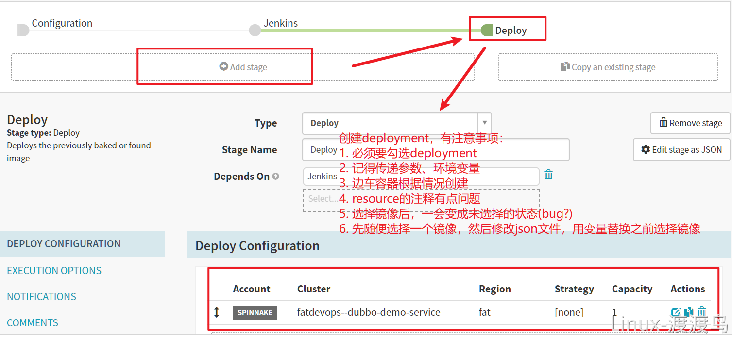732x338 pixels.
Task: Delete the fatdevops--dubbo-demo-service cluster
Action: point(702,312)
